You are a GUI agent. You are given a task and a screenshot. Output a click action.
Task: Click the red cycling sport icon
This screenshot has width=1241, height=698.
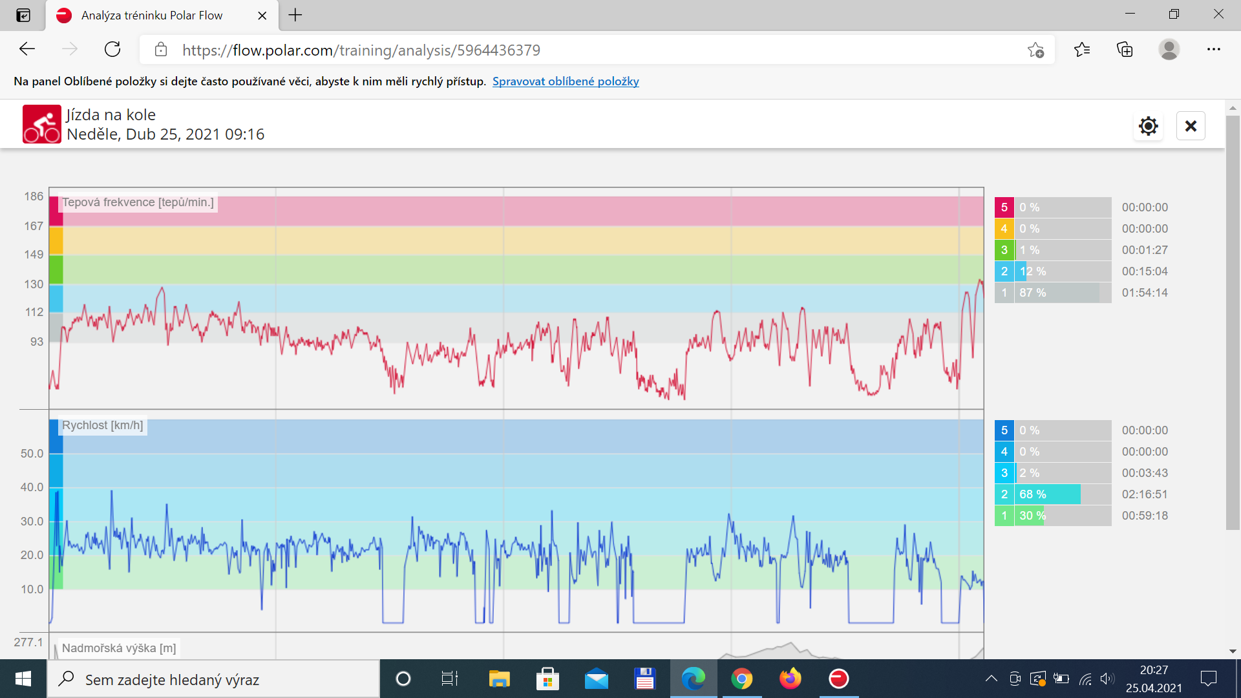coord(42,124)
